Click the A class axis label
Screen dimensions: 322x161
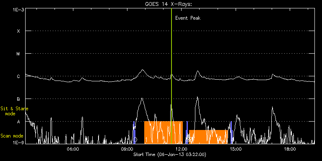coord(18,122)
